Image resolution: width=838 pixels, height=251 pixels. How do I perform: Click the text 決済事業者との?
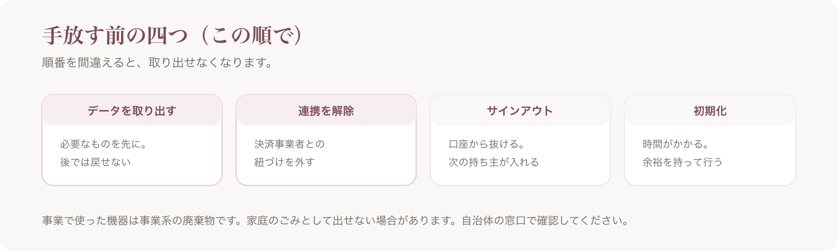290,144
